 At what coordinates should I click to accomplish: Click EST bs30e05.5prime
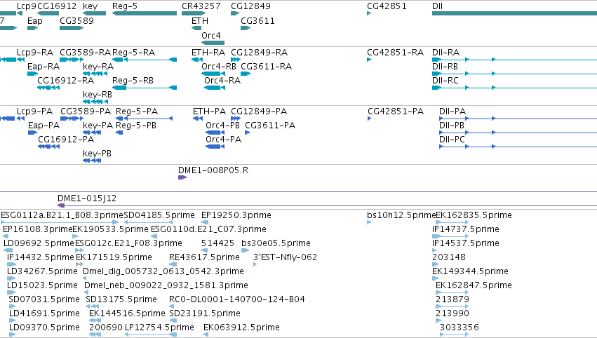[246, 250]
